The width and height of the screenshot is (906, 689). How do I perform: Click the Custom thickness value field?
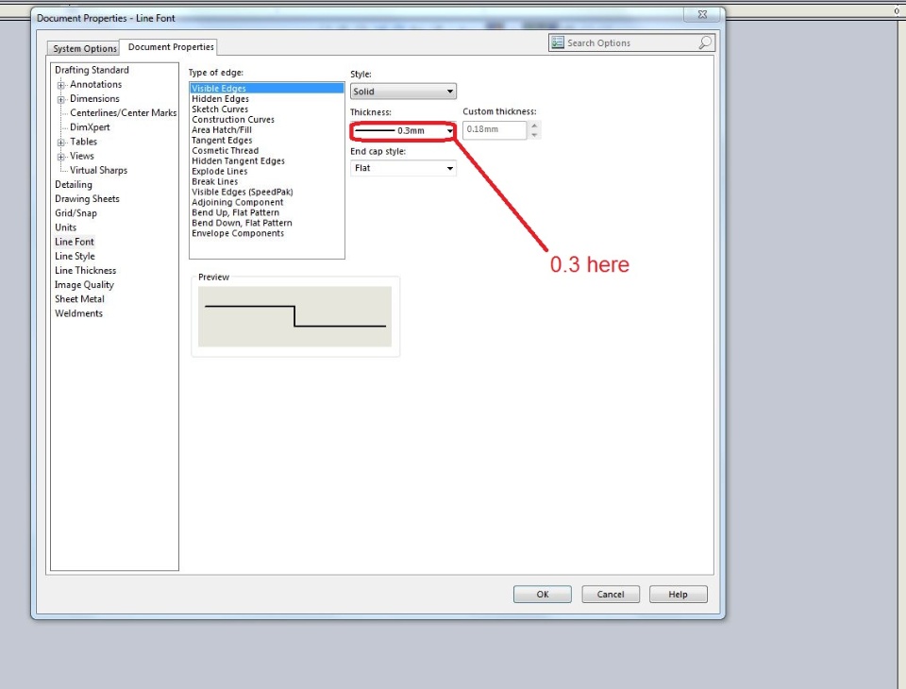click(495, 129)
